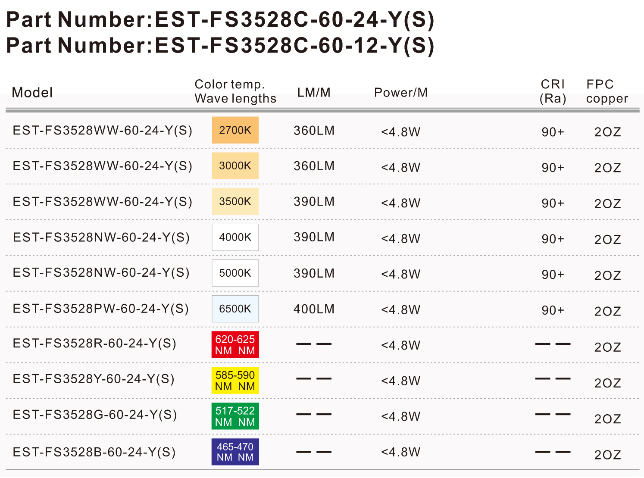Image resolution: width=644 pixels, height=478 pixels.
Task: Click the Power/M column header
Action: pyautogui.click(x=401, y=92)
